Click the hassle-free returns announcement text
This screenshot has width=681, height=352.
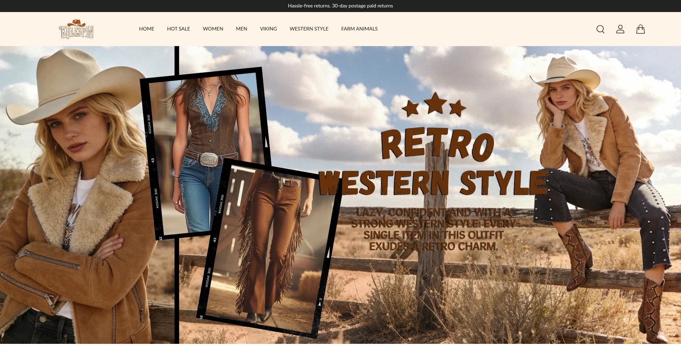point(340,6)
